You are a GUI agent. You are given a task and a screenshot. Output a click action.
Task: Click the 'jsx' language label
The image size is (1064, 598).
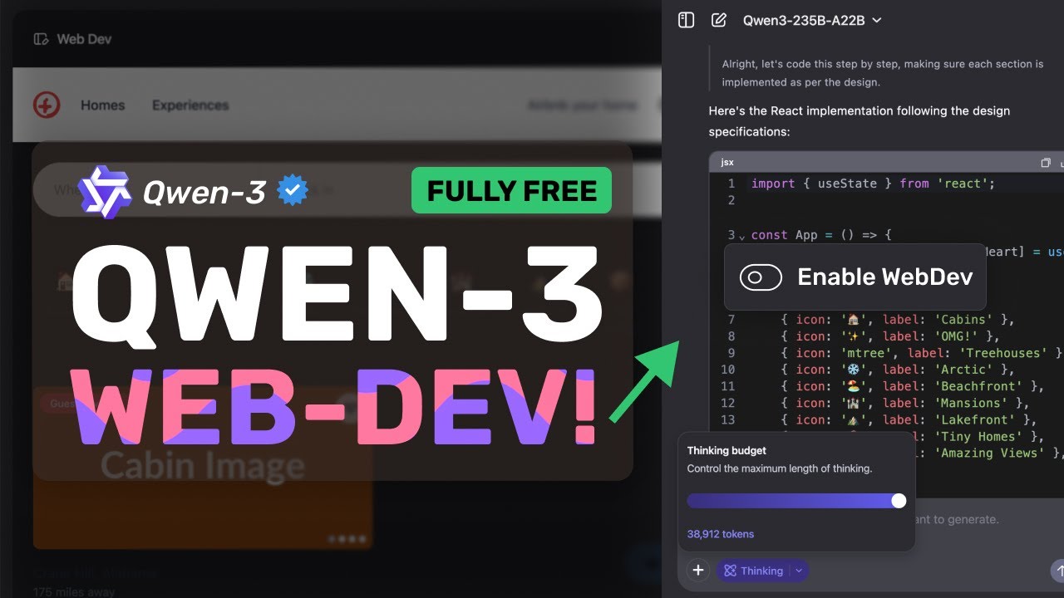(727, 163)
